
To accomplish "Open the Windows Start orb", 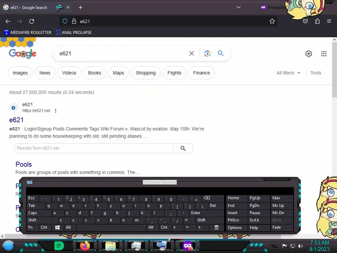I will pyautogui.click(x=8, y=246).
